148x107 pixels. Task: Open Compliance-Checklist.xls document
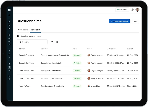tap(51, 63)
